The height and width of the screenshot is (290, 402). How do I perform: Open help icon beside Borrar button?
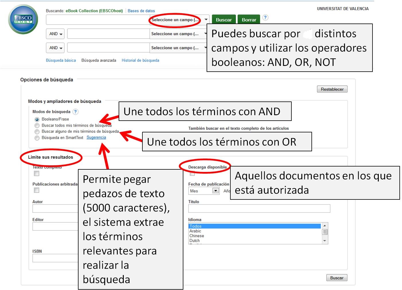(265, 17)
